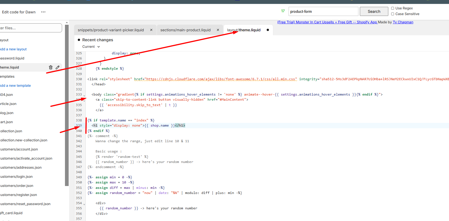Click the file list vertical scrollbar

[67, 105]
